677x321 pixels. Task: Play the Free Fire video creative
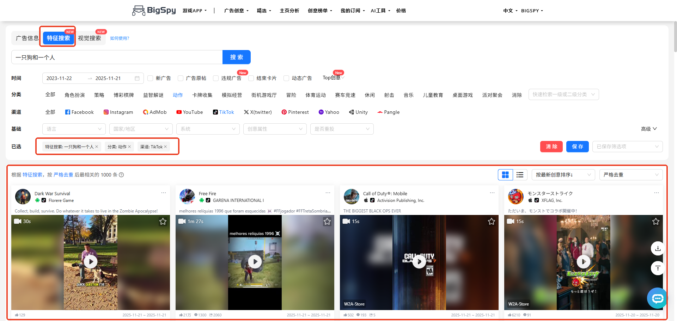[255, 261]
